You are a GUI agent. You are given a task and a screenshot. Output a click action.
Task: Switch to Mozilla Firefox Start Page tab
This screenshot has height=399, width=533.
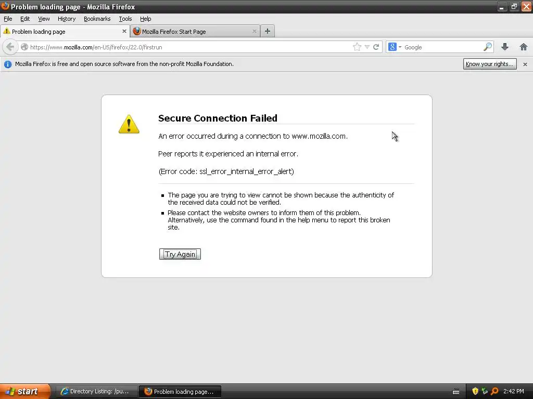[195, 31]
